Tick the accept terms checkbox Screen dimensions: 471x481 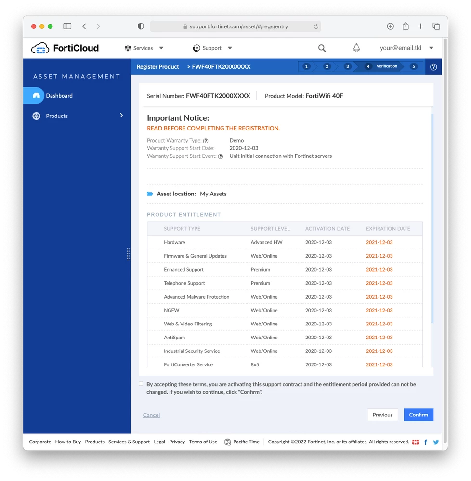point(141,384)
